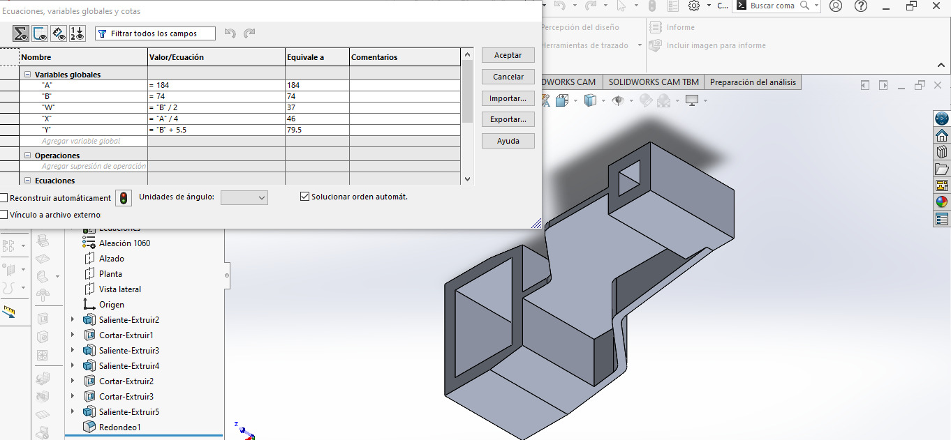Expand Saliente-Extruir2 in feature tree

pos(73,320)
